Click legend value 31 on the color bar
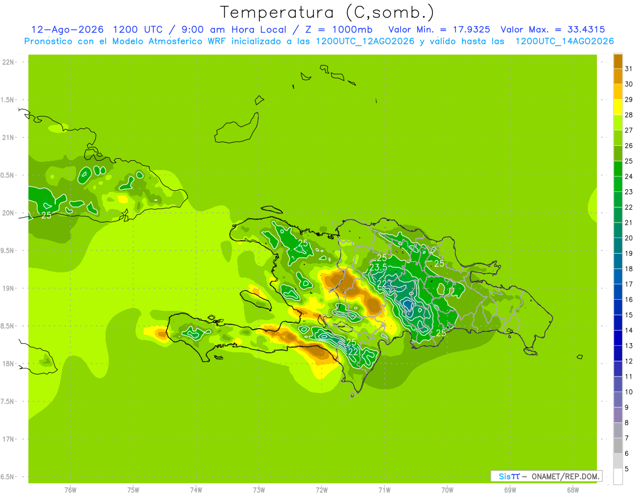This screenshot has height=497, width=643. click(x=629, y=69)
